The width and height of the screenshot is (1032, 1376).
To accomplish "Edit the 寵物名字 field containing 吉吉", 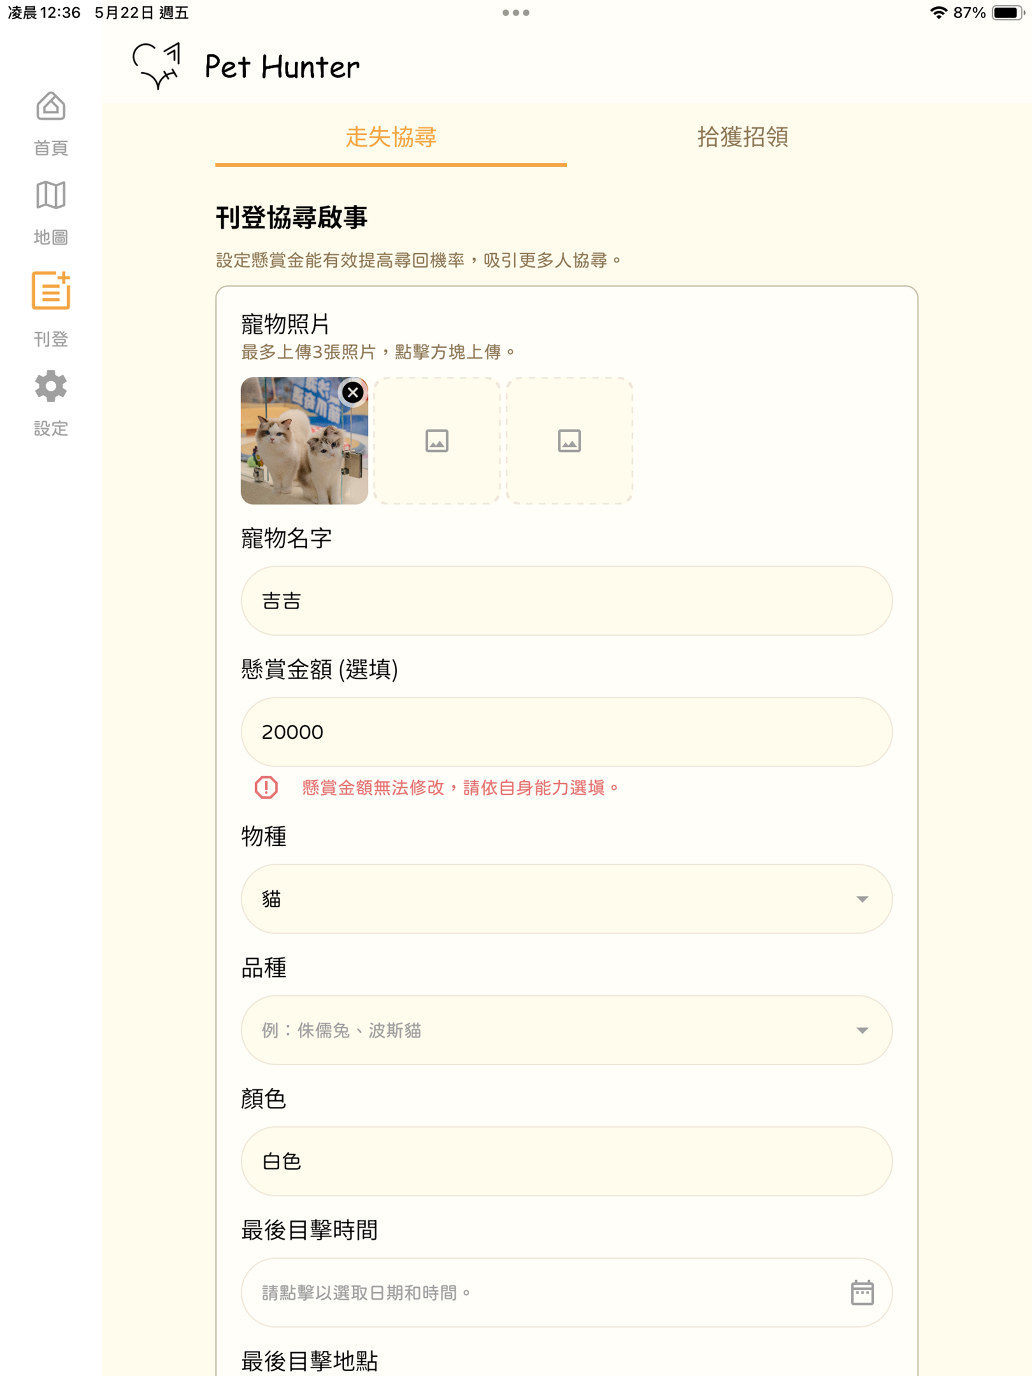I will coord(566,601).
